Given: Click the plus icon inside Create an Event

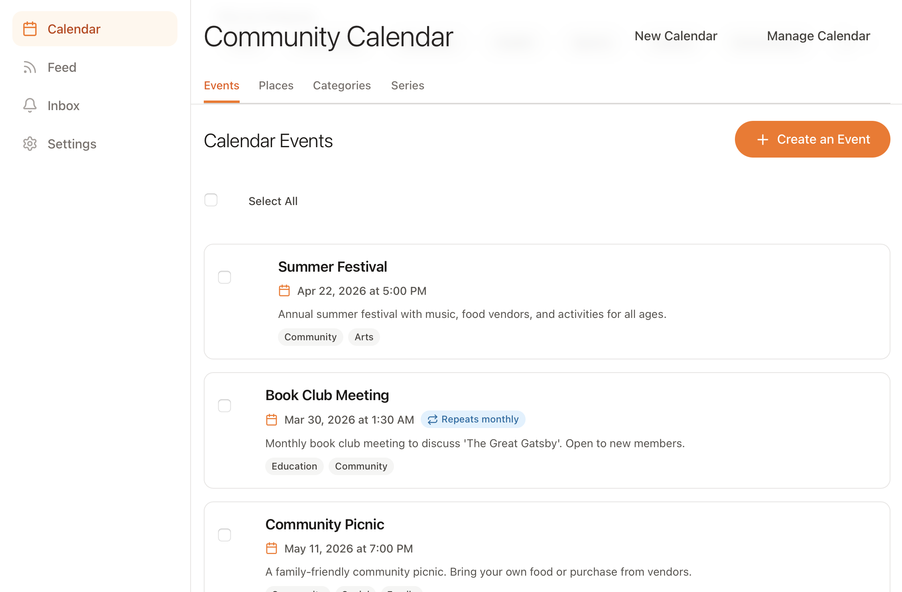Looking at the screenshot, I should pos(763,139).
